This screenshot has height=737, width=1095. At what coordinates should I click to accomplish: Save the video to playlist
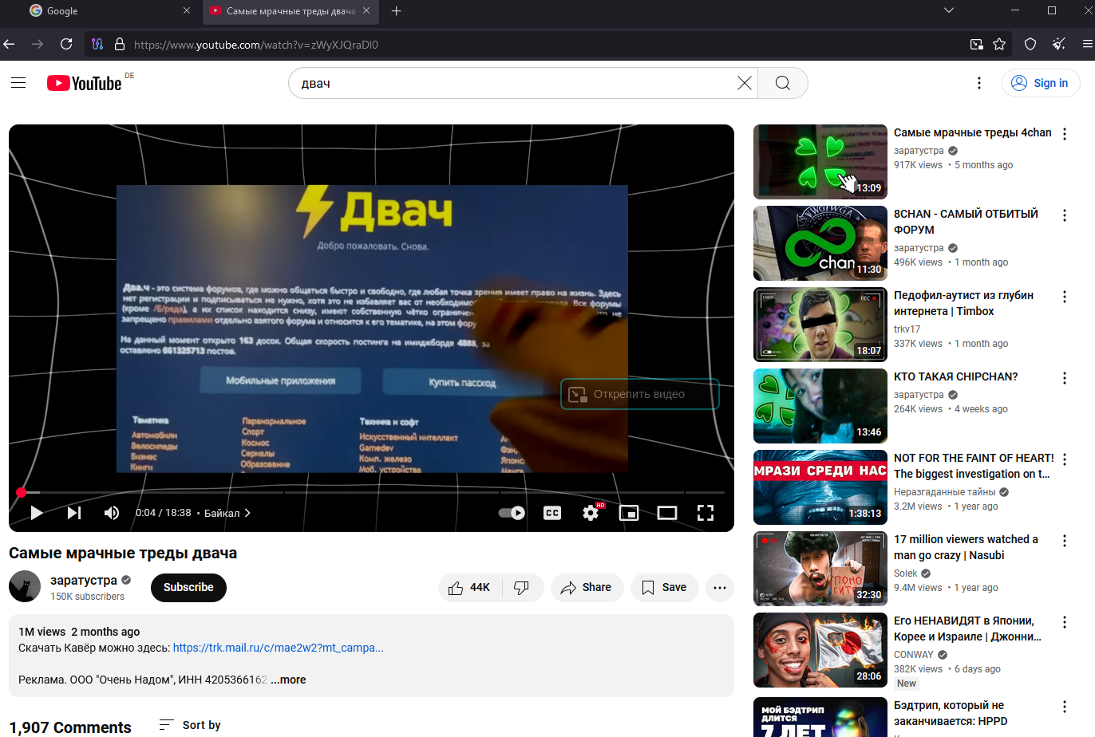[664, 588]
